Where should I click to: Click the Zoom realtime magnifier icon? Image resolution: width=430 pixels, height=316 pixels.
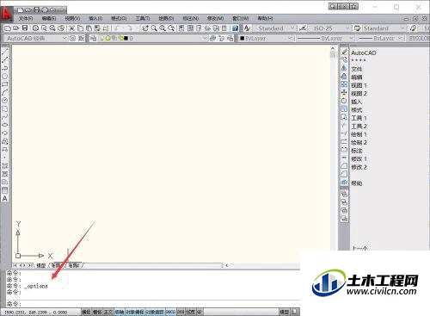(154, 28)
